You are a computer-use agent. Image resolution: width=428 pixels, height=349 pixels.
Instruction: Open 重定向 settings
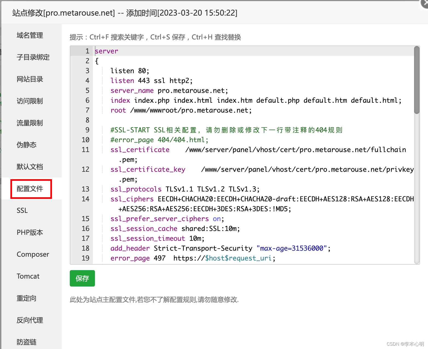click(x=27, y=298)
